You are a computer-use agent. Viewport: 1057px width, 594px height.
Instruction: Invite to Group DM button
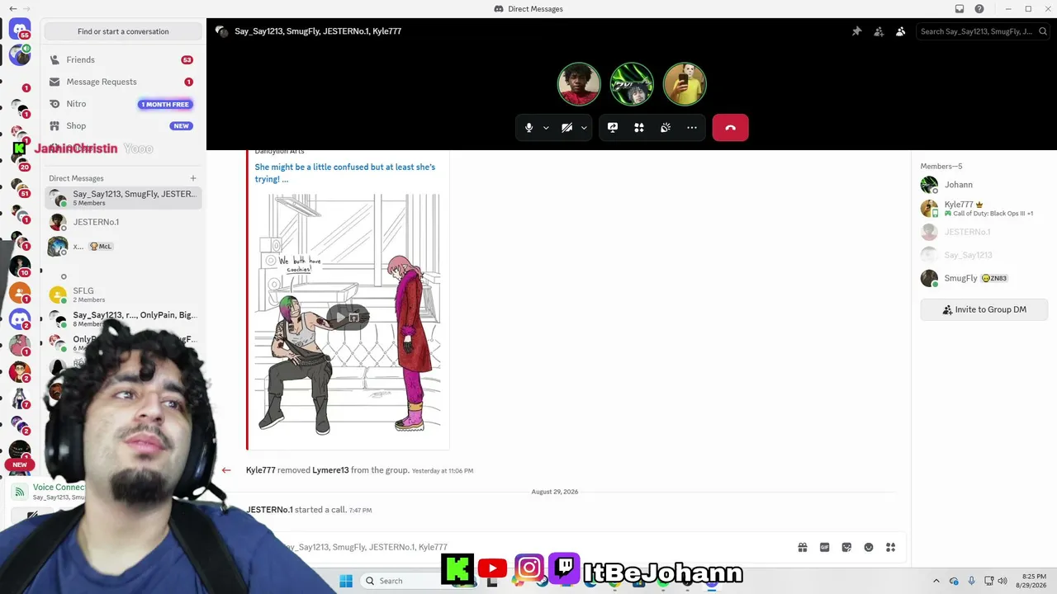(984, 309)
